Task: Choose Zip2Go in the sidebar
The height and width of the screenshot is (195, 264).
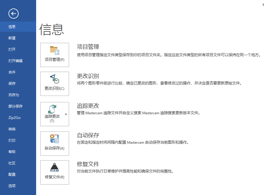Action: tap(14, 117)
